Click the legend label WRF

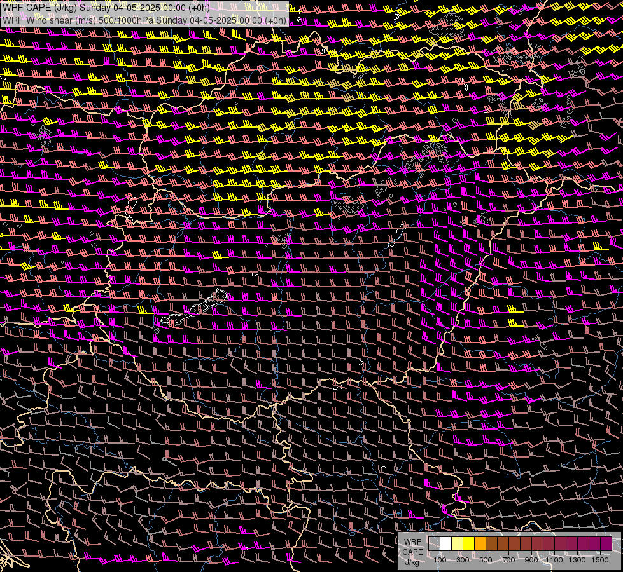tap(413, 542)
